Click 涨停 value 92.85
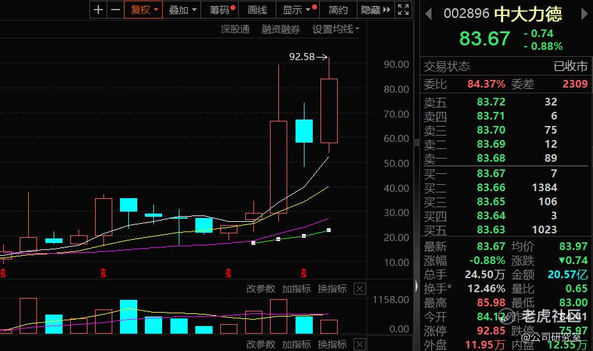The height and width of the screenshot is (351, 593). point(491,331)
